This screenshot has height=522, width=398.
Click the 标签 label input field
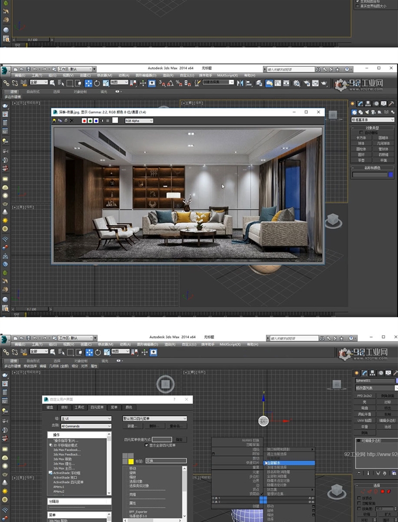[x=166, y=461]
